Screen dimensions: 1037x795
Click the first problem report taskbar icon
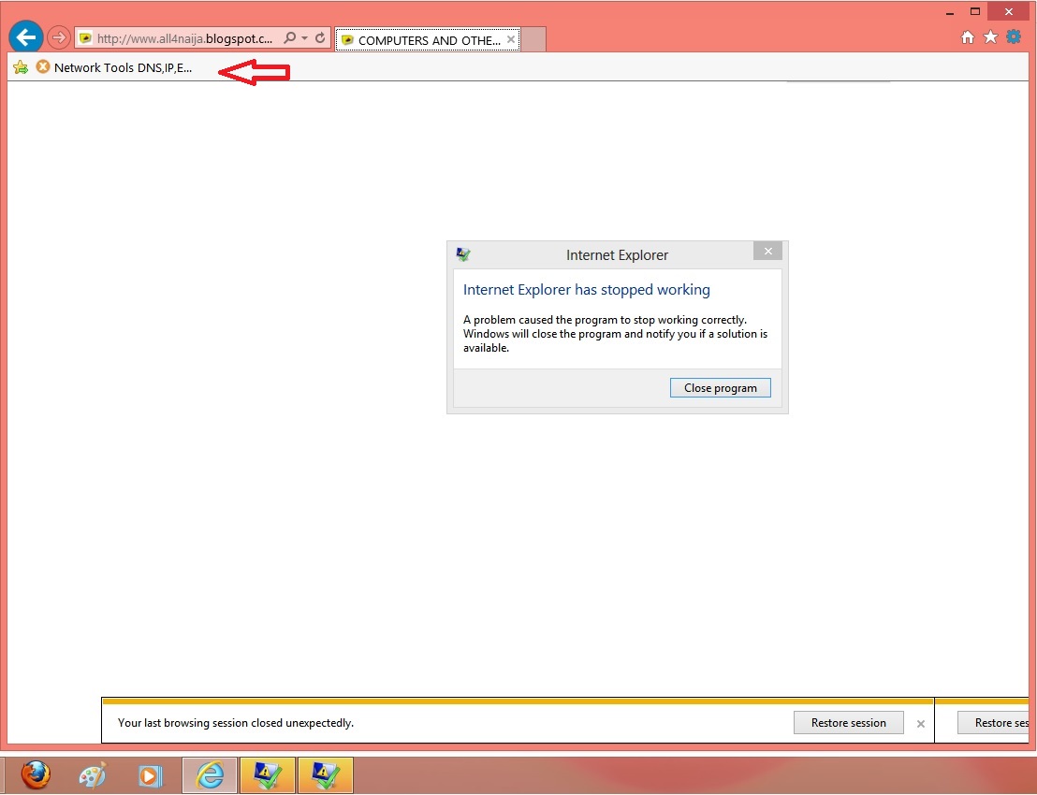point(267,775)
